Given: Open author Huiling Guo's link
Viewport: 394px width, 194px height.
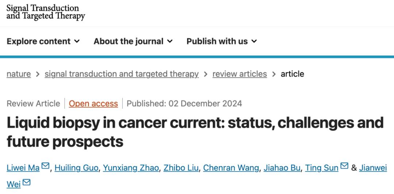Looking at the screenshot, I should pos(76,168).
